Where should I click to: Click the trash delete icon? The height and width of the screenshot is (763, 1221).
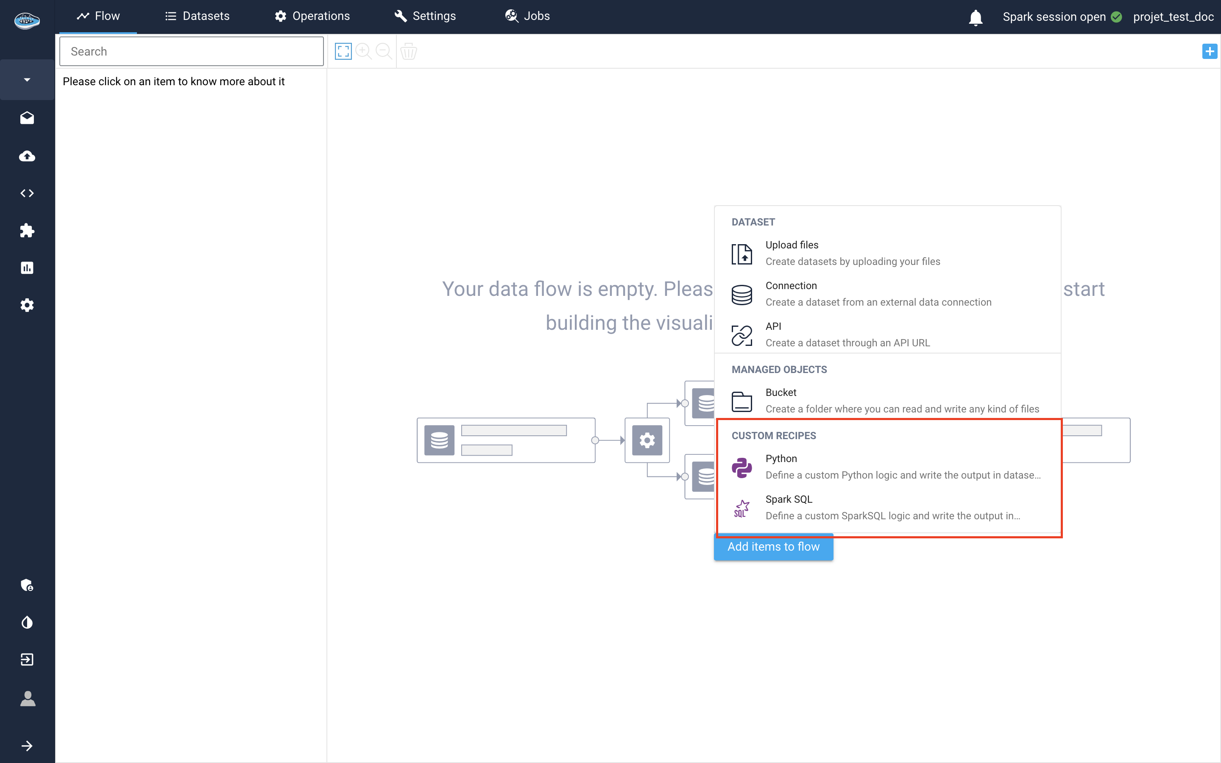(x=408, y=51)
